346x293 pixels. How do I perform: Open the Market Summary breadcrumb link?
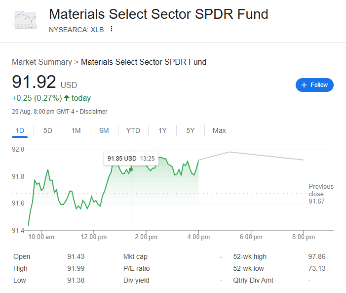pos(42,62)
